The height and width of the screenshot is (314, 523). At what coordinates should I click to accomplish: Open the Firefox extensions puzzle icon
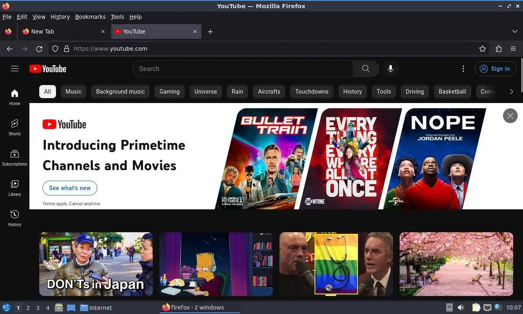pyautogui.click(x=498, y=49)
